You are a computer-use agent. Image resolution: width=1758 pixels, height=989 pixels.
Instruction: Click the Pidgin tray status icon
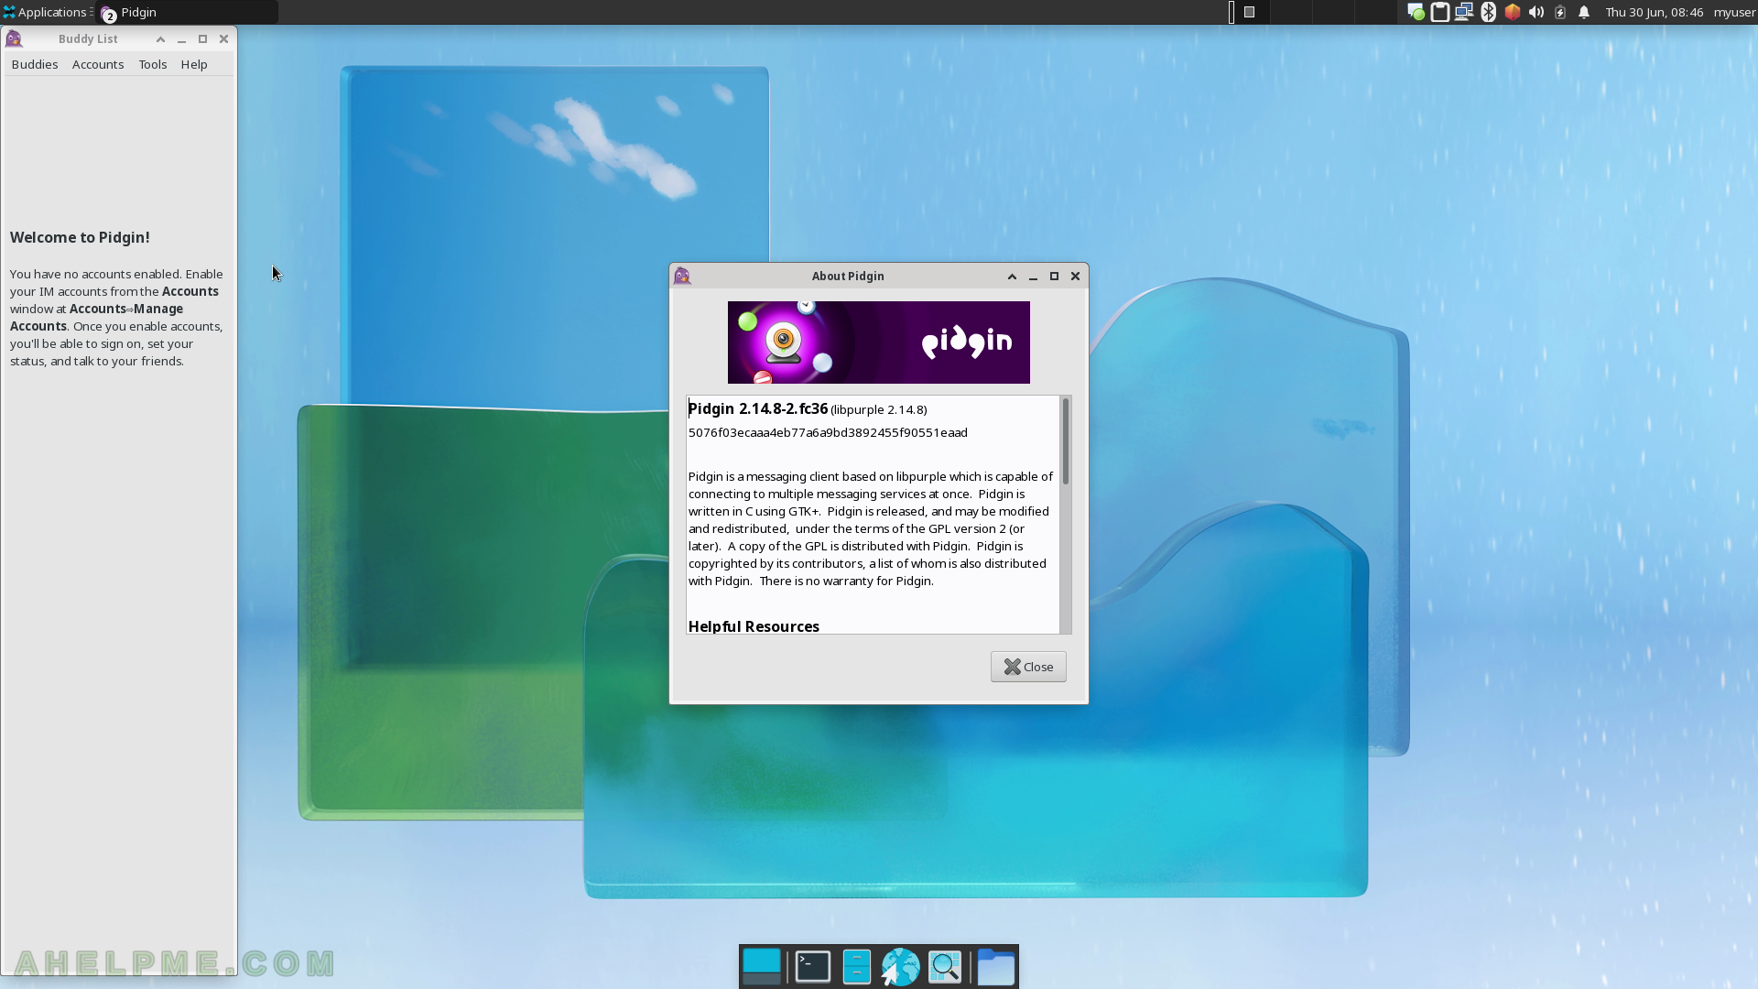[x=1416, y=12]
